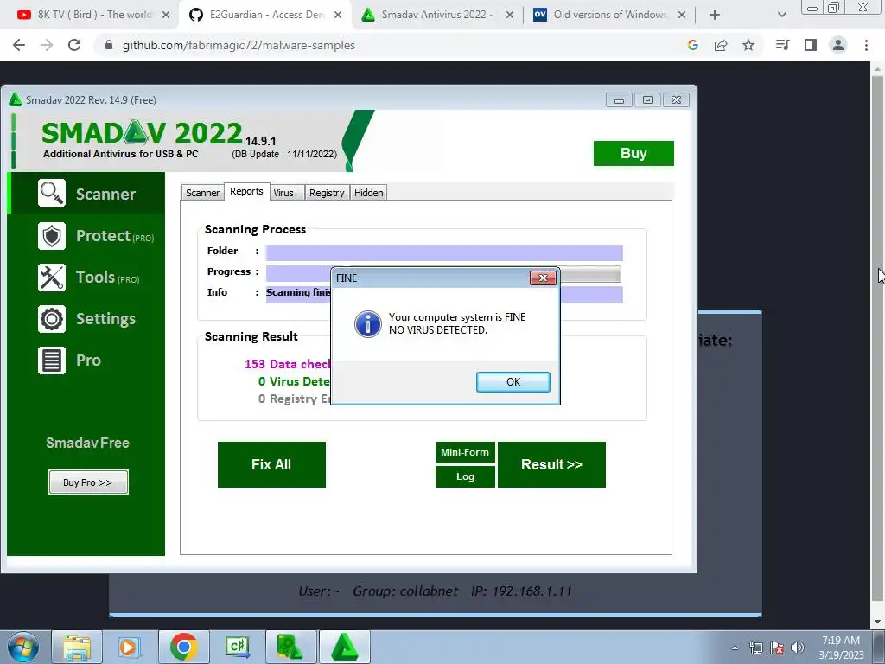Open the media control icon in Chrome
Screen dimensions: 885x664
click(783, 45)
